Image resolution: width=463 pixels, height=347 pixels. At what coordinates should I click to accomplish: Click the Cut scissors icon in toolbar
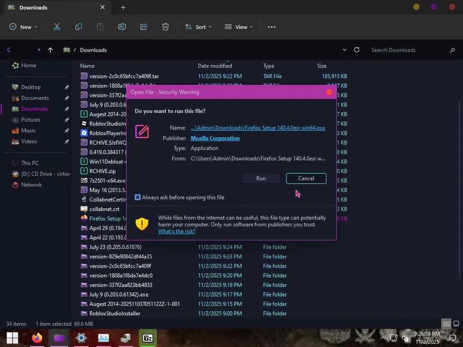(57, 27)
